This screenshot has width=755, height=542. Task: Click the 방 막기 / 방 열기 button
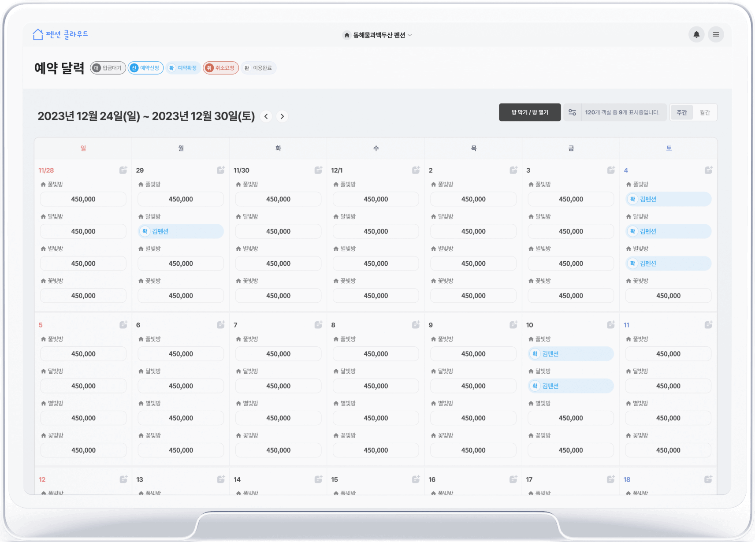pos(530,112)
